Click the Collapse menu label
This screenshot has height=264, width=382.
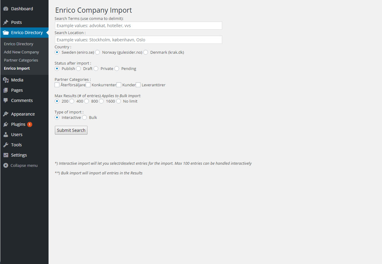pyautogui.click(x=24, y=165)
